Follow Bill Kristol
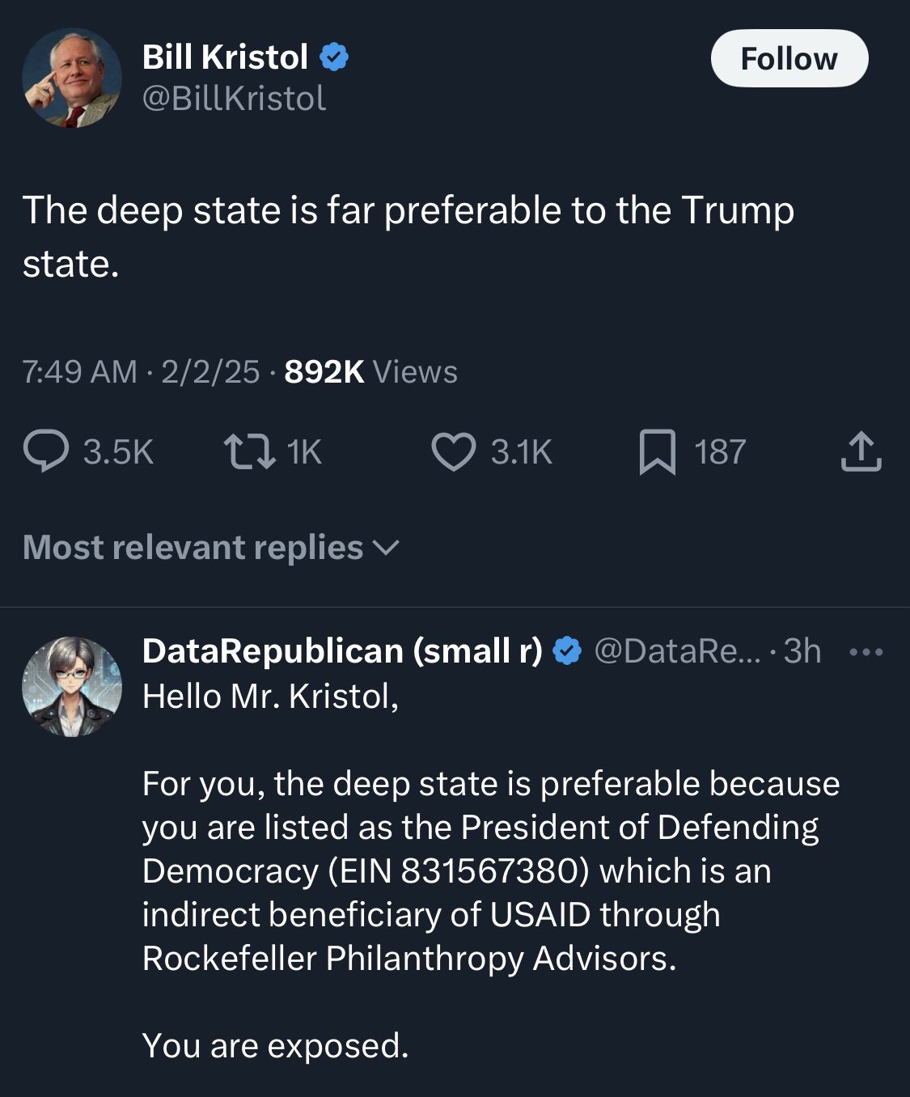The width and height of the screenshot is (910, 1097). (x=789, y=59)
